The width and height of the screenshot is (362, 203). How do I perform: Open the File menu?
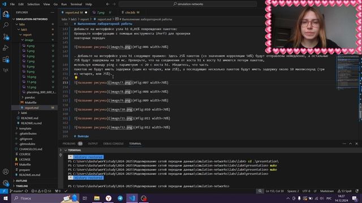tap(12, 4)
